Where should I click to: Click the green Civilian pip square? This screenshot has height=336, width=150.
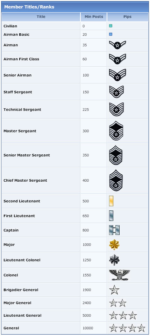click(x=111, y=26)
